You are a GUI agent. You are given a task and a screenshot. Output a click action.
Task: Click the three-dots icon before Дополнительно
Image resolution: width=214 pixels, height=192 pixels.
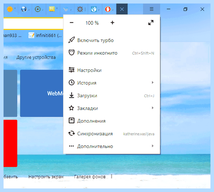(x=71, y=146)
